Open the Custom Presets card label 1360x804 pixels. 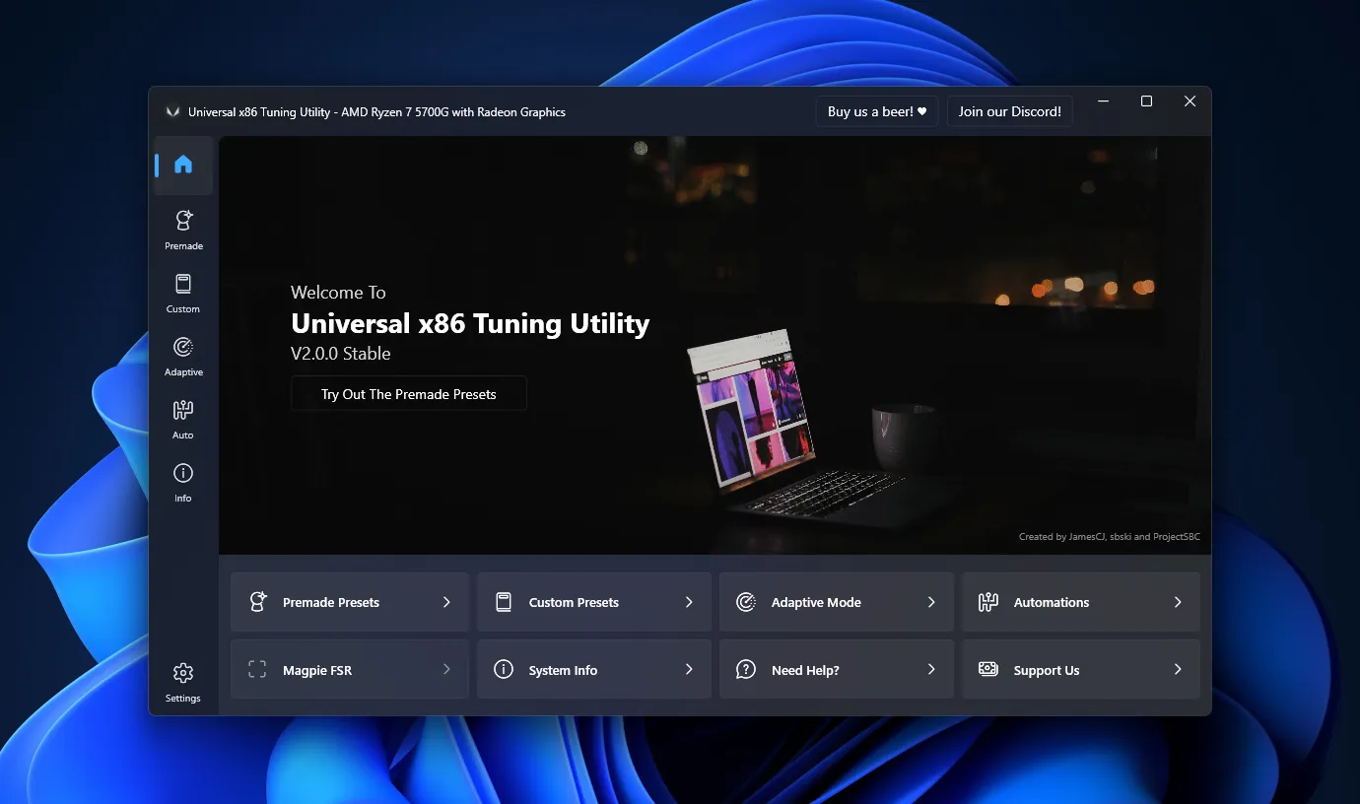click(574, 603)
